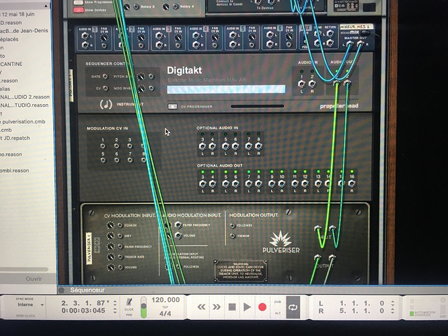The image size is (448, 336).
Task: Click mixer channel 4 Audio In L jack
Action: 196,36
